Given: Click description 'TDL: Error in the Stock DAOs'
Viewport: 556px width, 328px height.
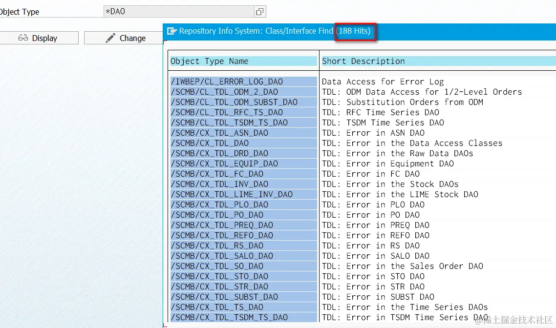Looking at the screenshot, I should click(390, 184).
